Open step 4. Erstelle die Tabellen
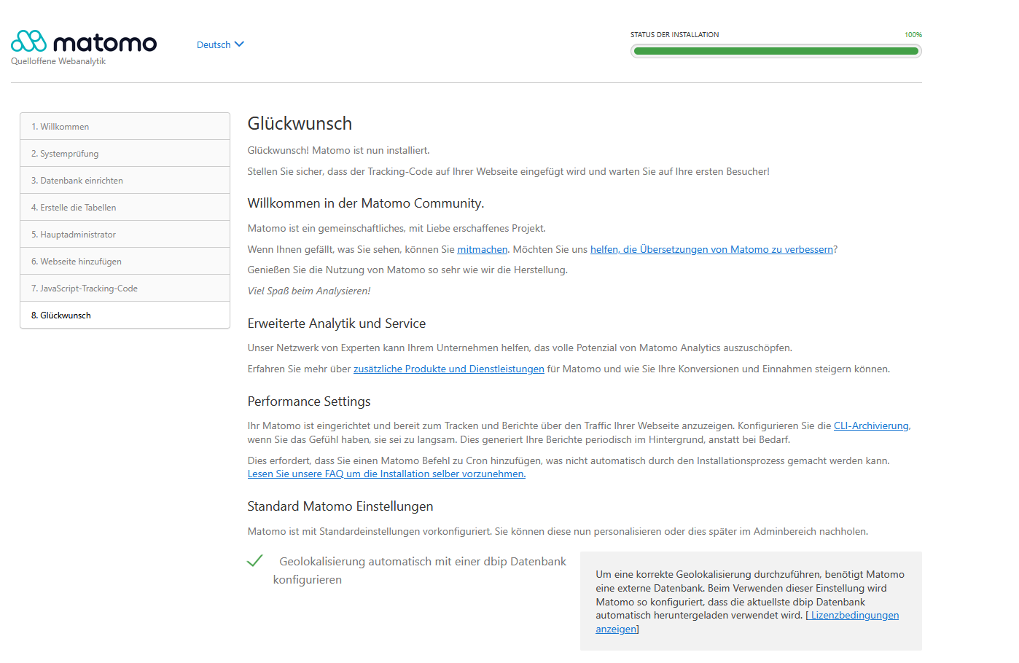This screenshot has width=1019, height=663. point(125,208)
